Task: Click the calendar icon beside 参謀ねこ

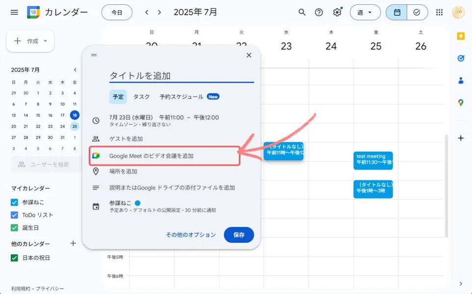Action: [x=96, y=206]
